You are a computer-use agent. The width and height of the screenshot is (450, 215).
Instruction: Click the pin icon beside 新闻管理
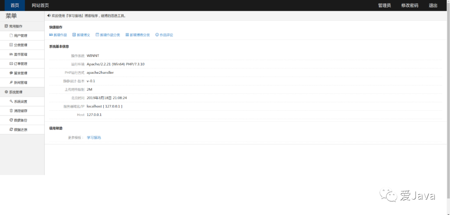tap(11, 82)
